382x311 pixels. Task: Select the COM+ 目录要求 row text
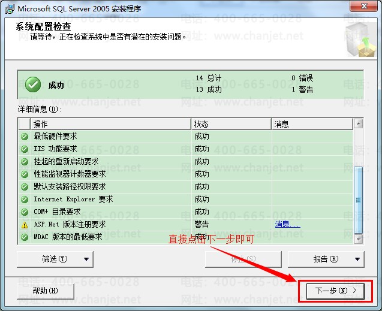57,212
